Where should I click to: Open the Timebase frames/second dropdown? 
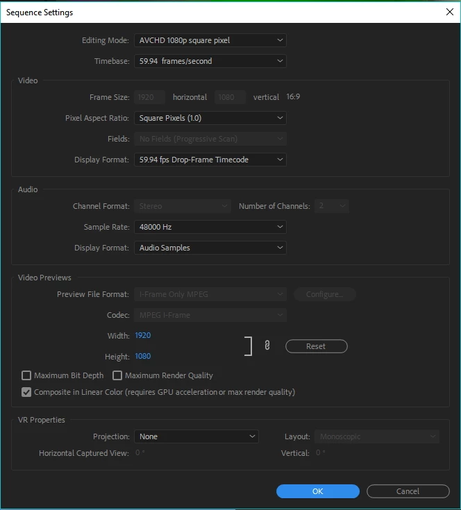pos(210,61)
